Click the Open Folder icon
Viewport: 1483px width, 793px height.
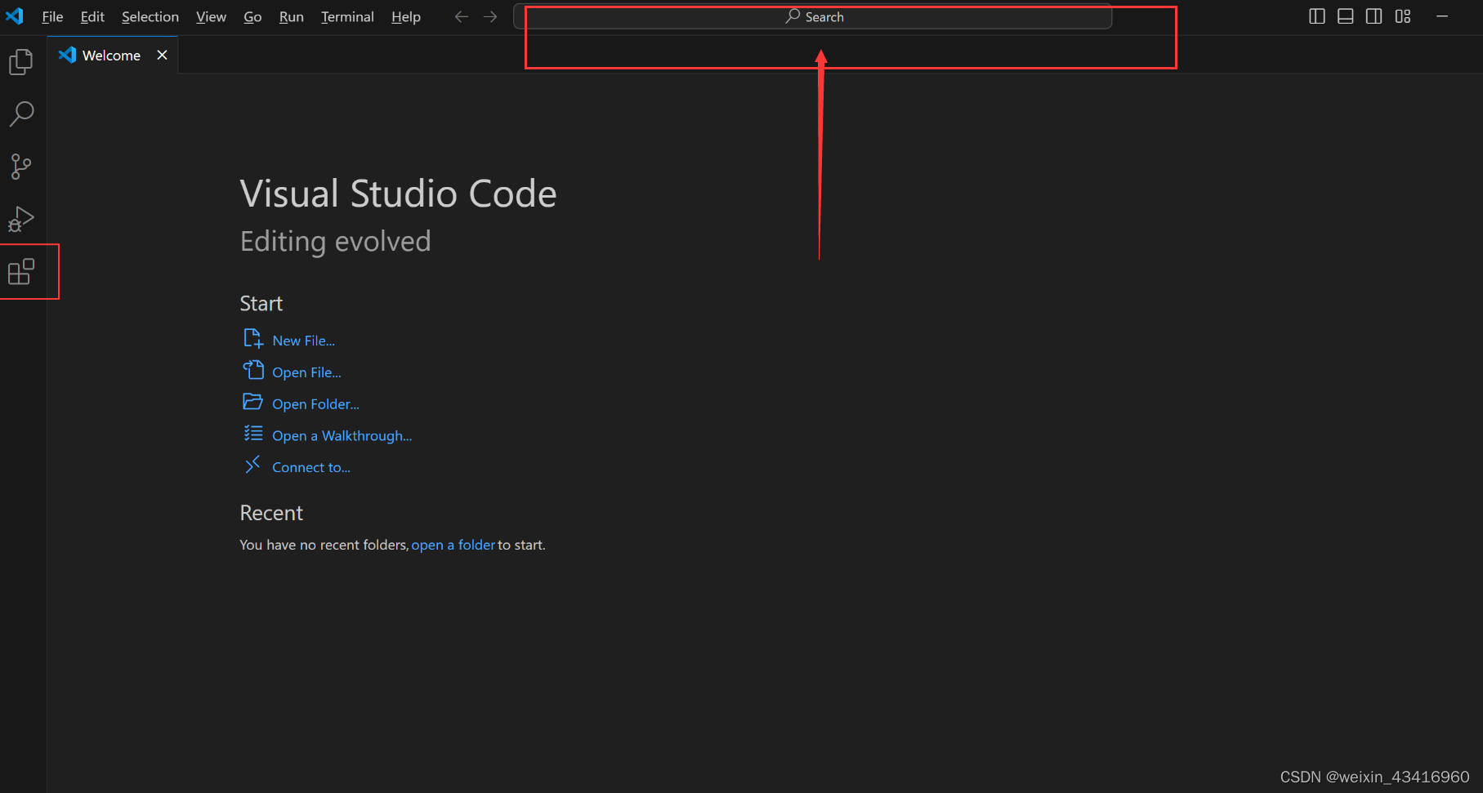coord(253,402)
